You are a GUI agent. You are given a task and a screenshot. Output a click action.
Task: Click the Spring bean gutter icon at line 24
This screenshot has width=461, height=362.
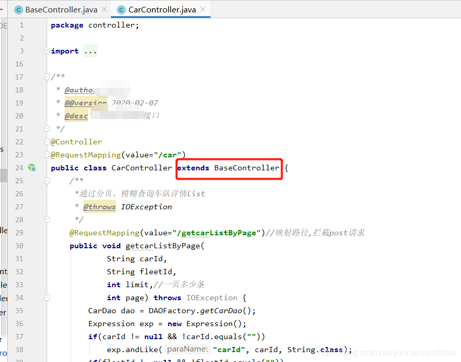click(x=32, y=168)
